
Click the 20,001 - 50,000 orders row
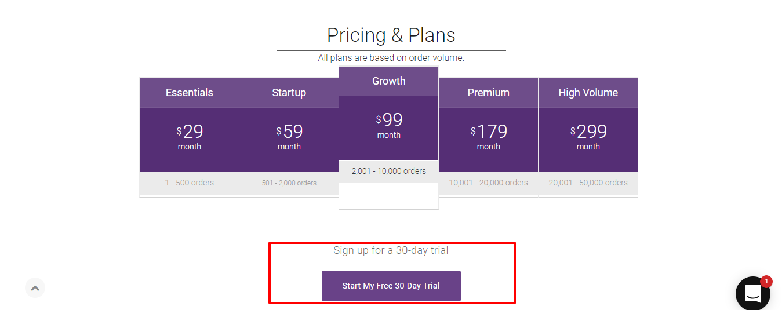588,183
